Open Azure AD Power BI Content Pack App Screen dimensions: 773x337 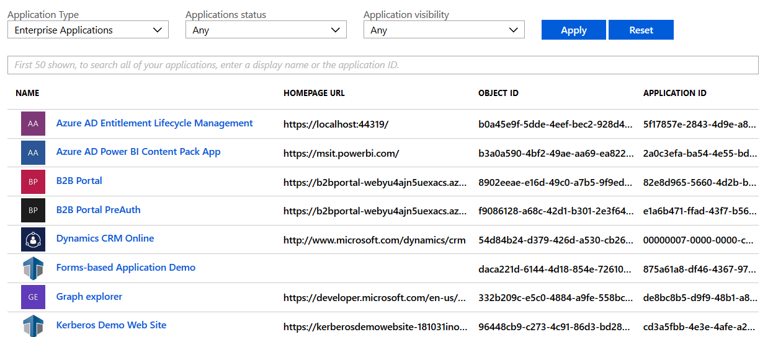click(x=138, y=152)
